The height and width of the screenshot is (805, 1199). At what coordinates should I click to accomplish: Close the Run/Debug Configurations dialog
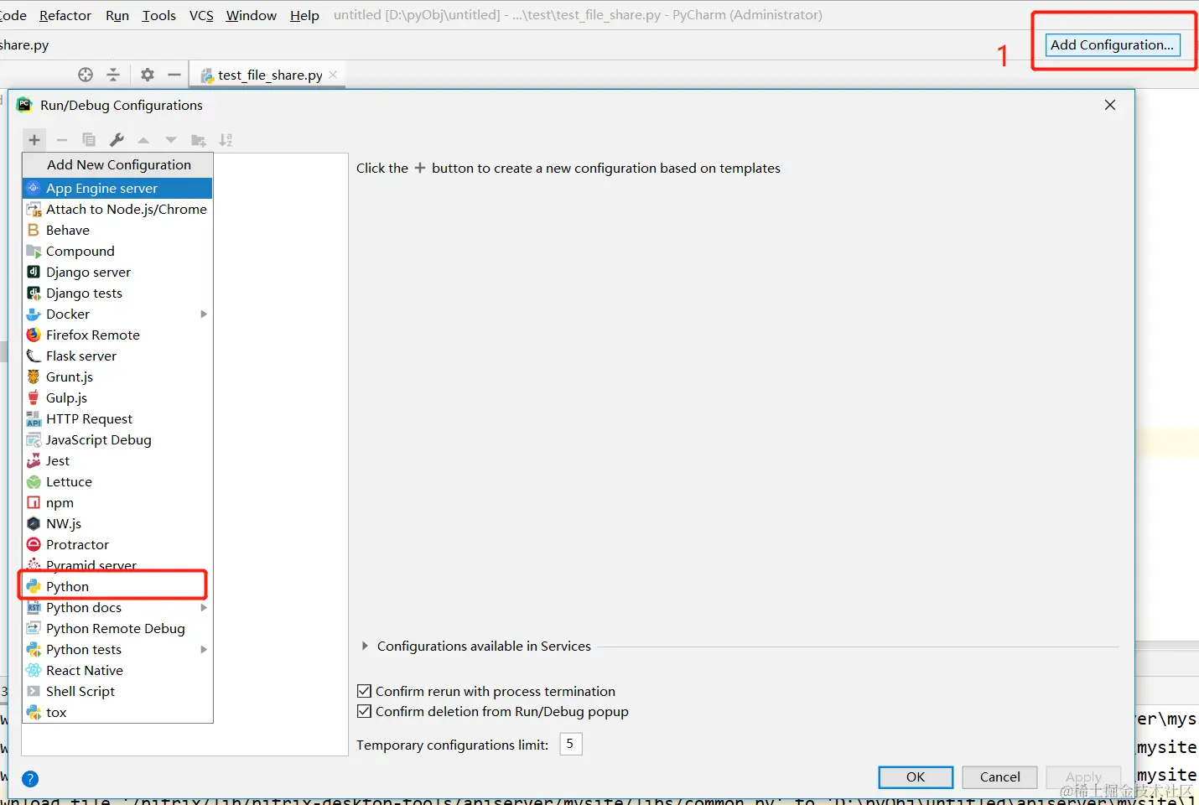click(x=1110, y=105)
